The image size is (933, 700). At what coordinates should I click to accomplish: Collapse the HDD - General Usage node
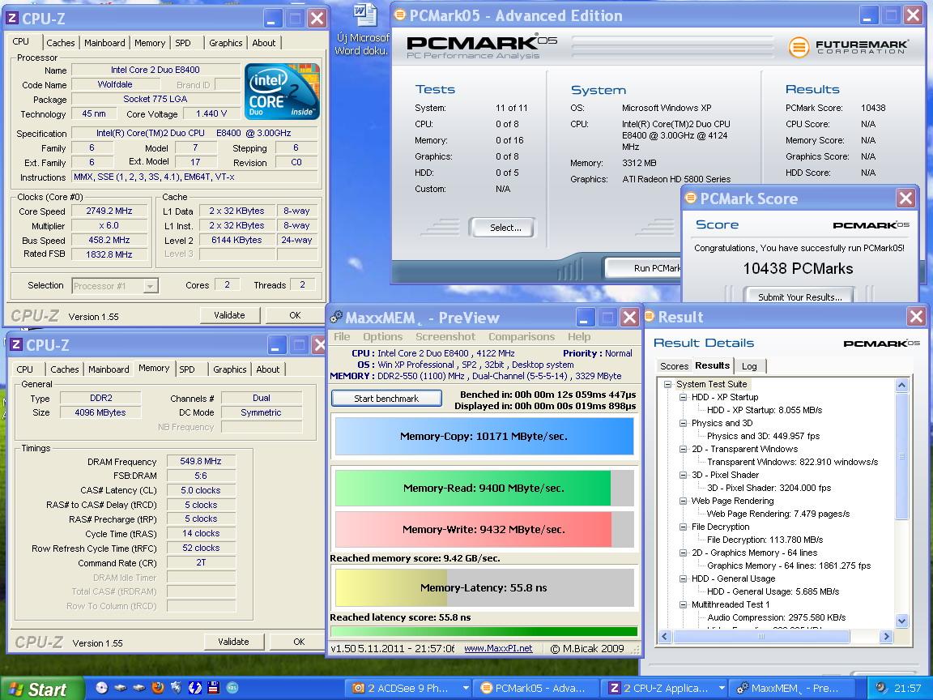(683, 578)
